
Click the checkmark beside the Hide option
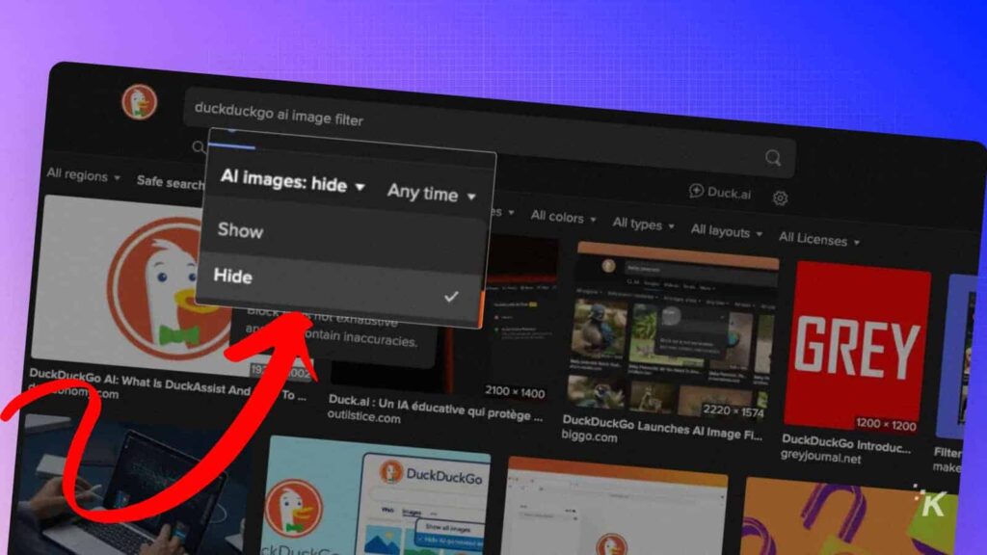point(451,297)
